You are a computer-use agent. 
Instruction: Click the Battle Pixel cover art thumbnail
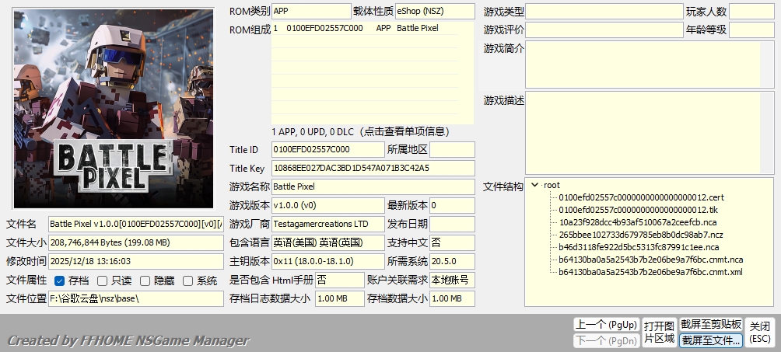(x=114, y=109)
